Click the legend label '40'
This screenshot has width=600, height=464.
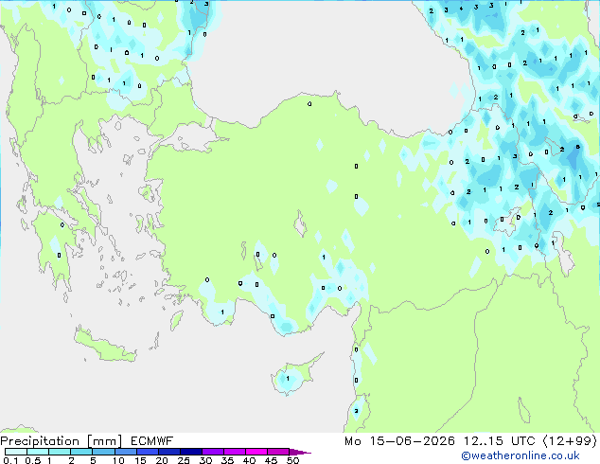[249, 460]
